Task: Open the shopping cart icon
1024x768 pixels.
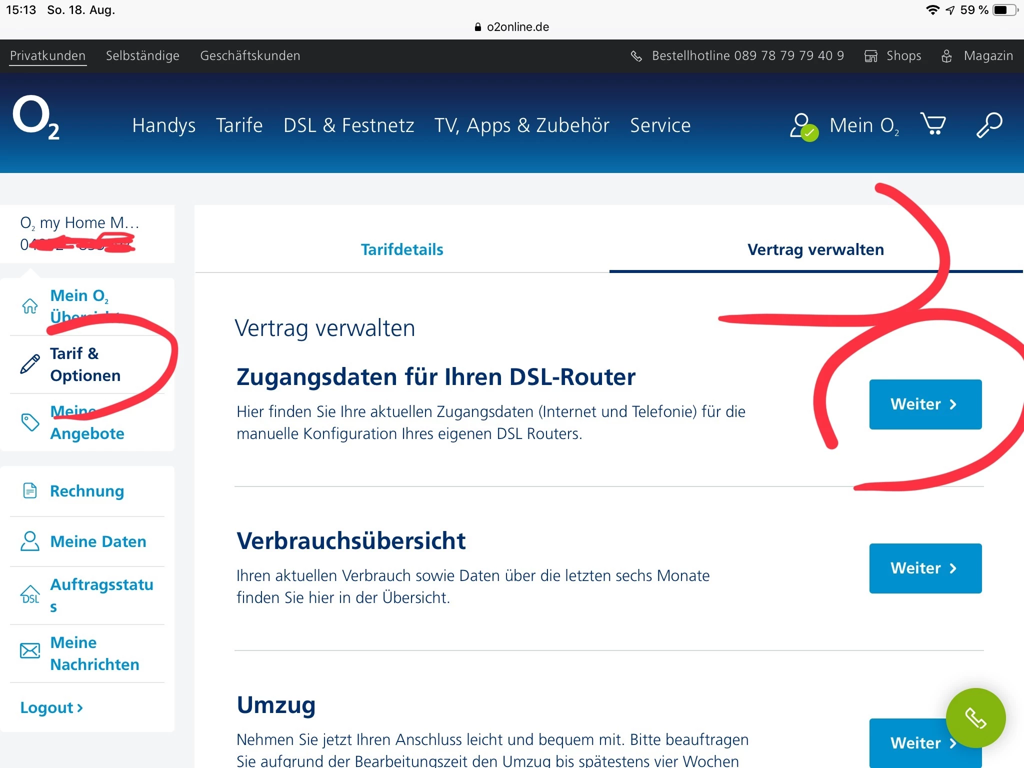Action: tap(932, 123)
